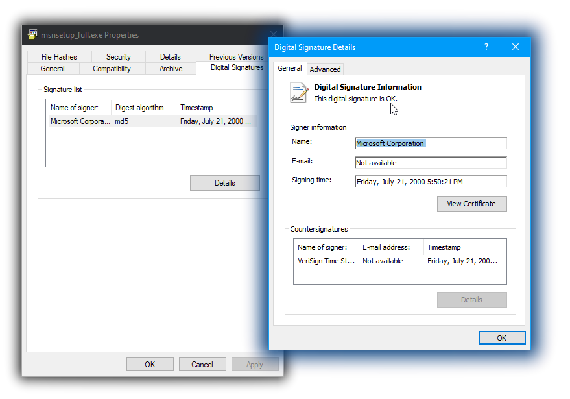The width and height of the screenshot is (570, 399).
Task: Click the msnsetup_full.exe title bar icon
Action: pyautogui.click(x=33, y=35)
